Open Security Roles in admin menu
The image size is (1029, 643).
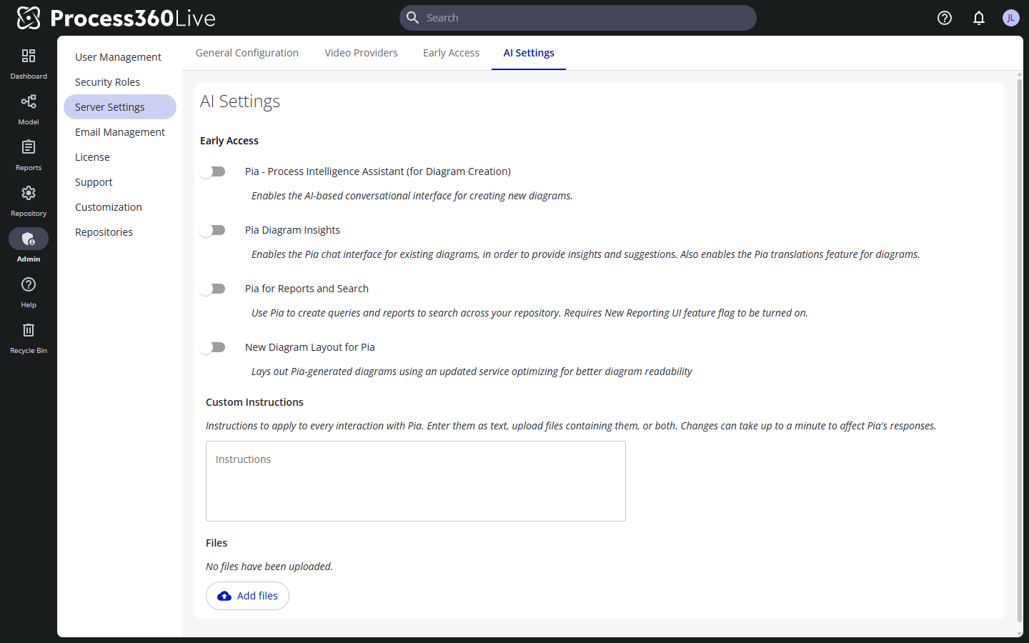pyautogui.click(x=120, y=82)
